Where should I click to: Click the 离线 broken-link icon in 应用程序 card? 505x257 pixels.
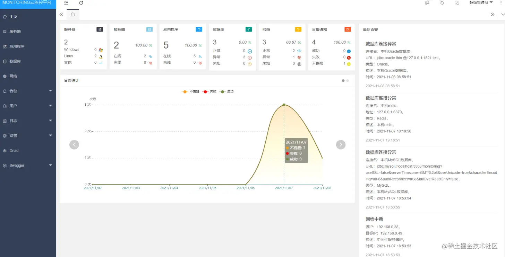click(x=200, y=63)
